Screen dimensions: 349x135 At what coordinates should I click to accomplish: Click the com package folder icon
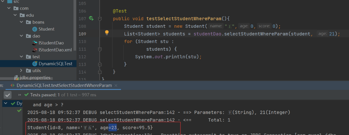(16, 9)
